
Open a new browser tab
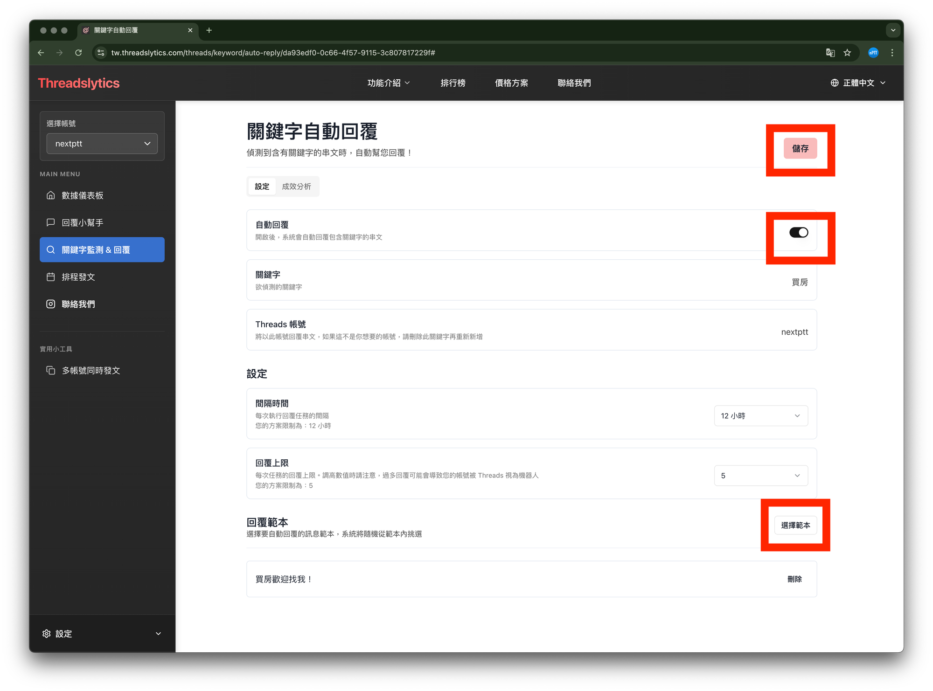tap(209, 30)
